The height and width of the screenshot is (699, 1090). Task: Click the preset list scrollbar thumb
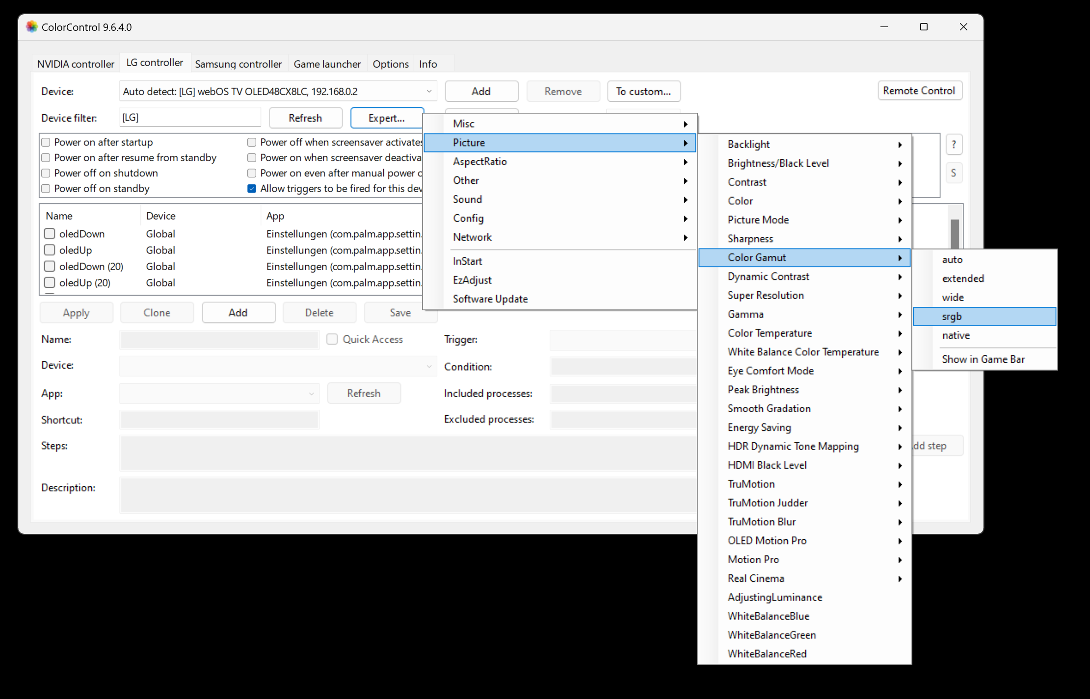click(x=955, y=234)
